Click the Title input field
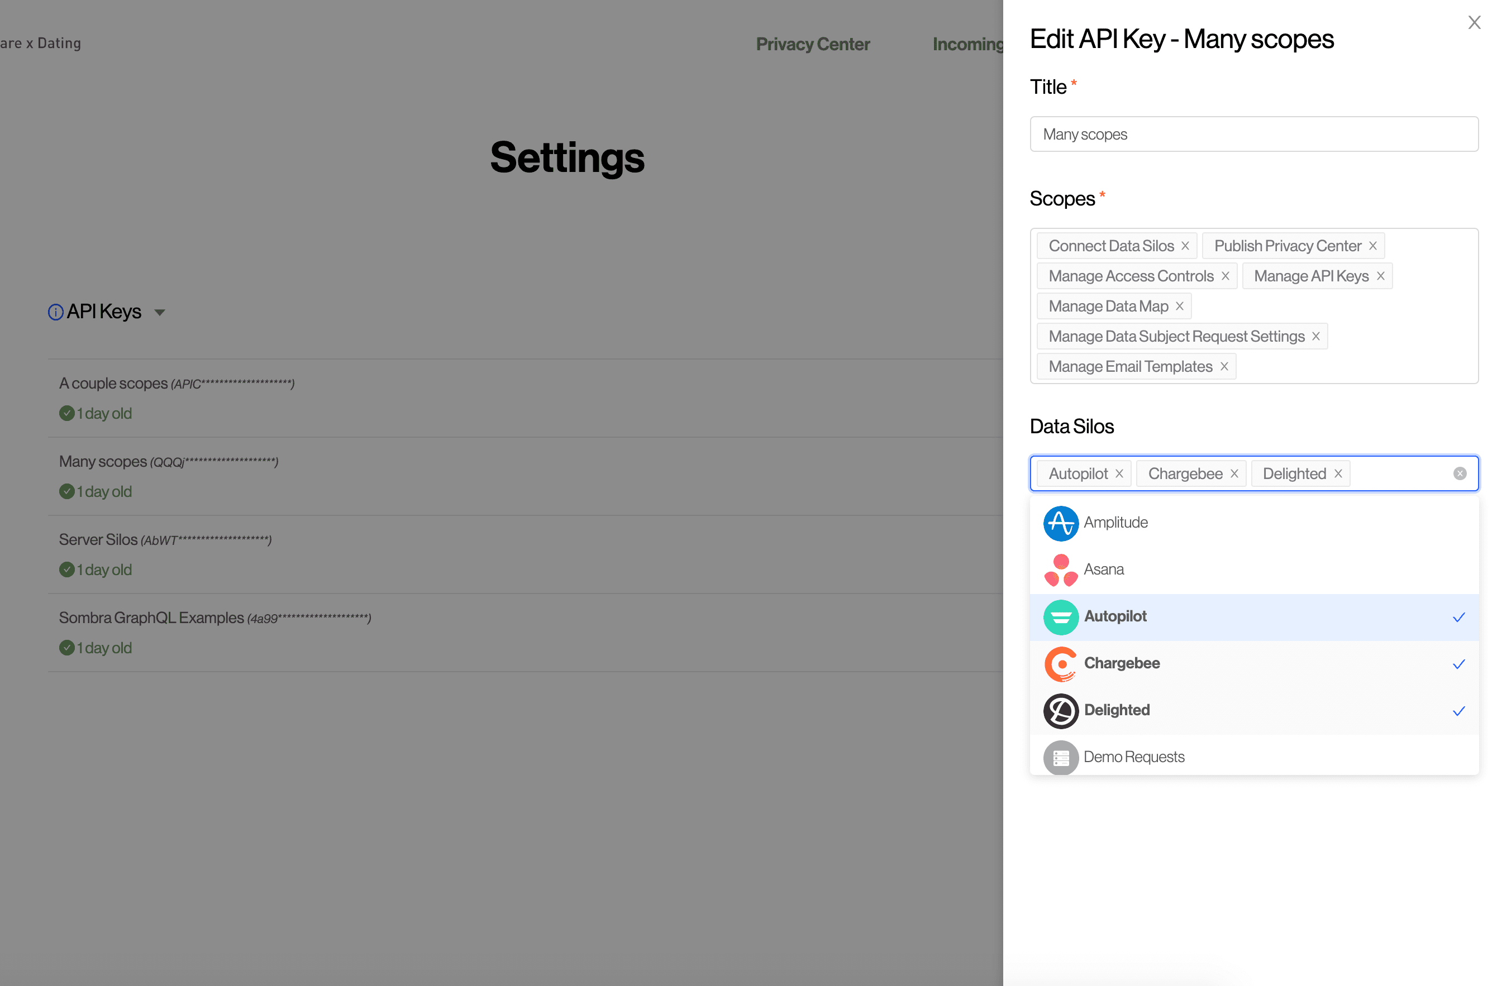The image size is (1497, 986). tap(1253, 134)
